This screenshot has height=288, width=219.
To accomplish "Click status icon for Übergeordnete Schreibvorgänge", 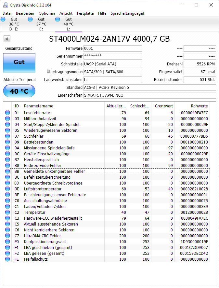I will (x=7, y=183).
